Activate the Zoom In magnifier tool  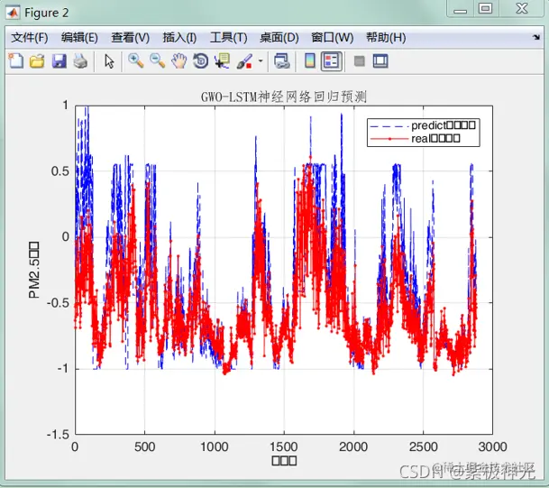pos(136,61)
